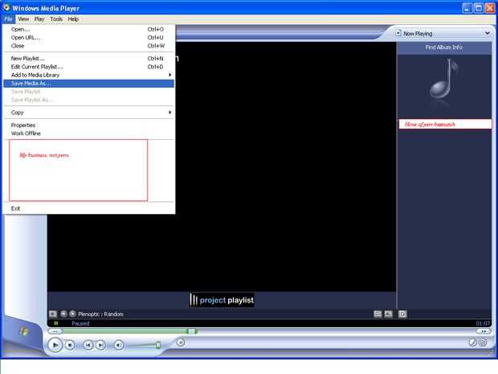Click the Windows logo on the player corner
The width and height of the screenshot is (498, 374).
tap(24, 331)
